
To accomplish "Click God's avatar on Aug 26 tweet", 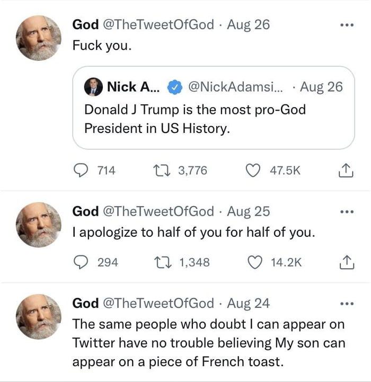I will [x=38, y=38].
